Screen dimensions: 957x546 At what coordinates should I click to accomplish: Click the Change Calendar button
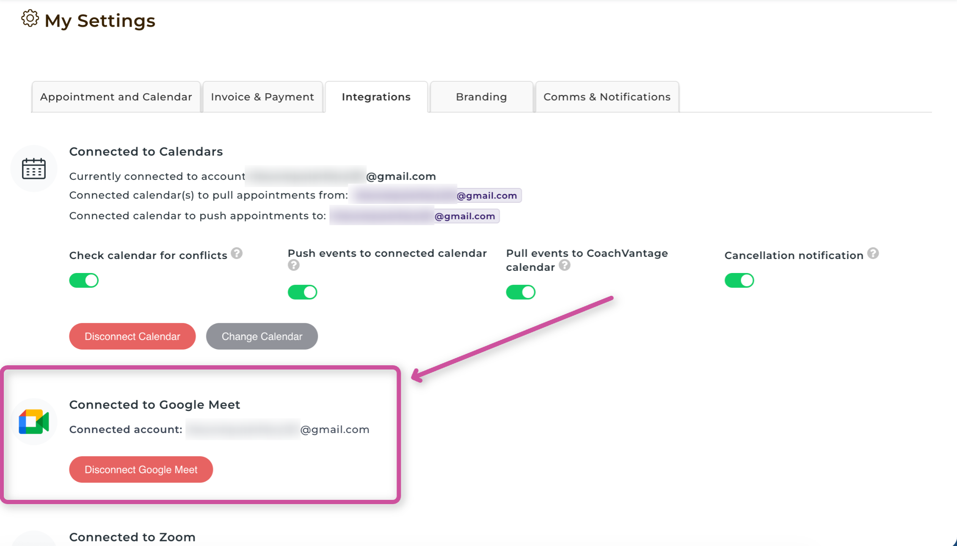click(262, 336)
